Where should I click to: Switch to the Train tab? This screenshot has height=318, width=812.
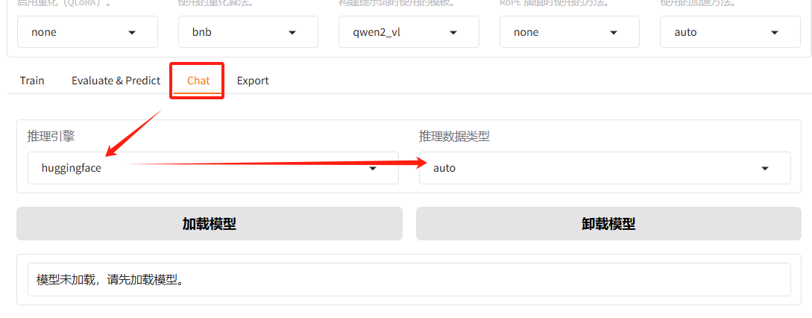coord(32,81)
